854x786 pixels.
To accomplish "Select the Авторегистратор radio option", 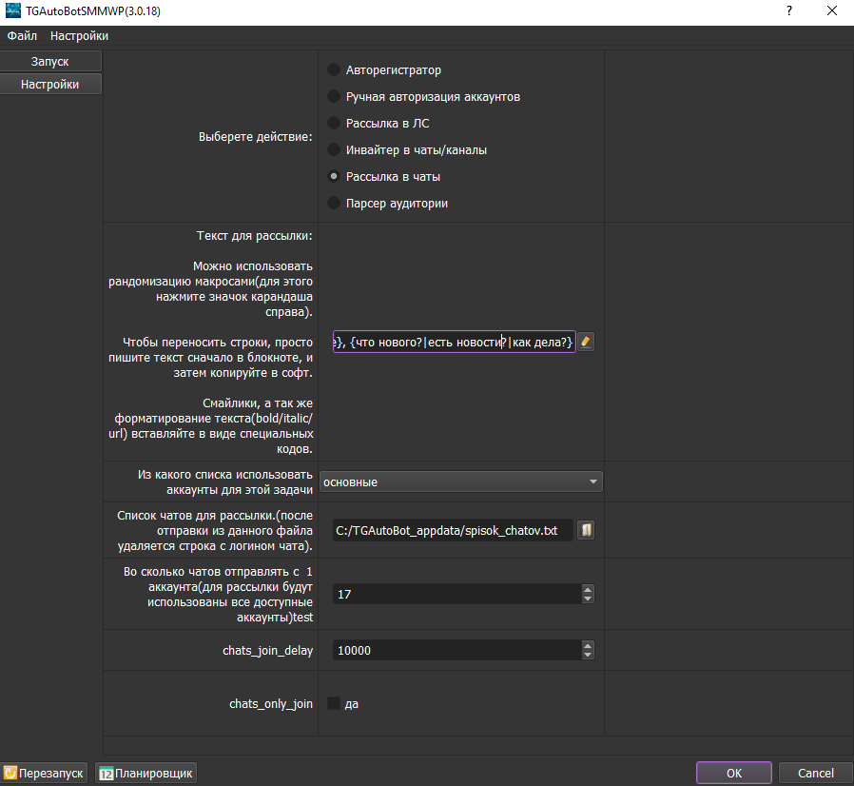I will click(334, 69).
